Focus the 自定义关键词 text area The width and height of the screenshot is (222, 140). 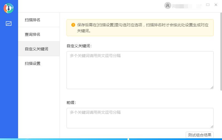coord(140,70)
